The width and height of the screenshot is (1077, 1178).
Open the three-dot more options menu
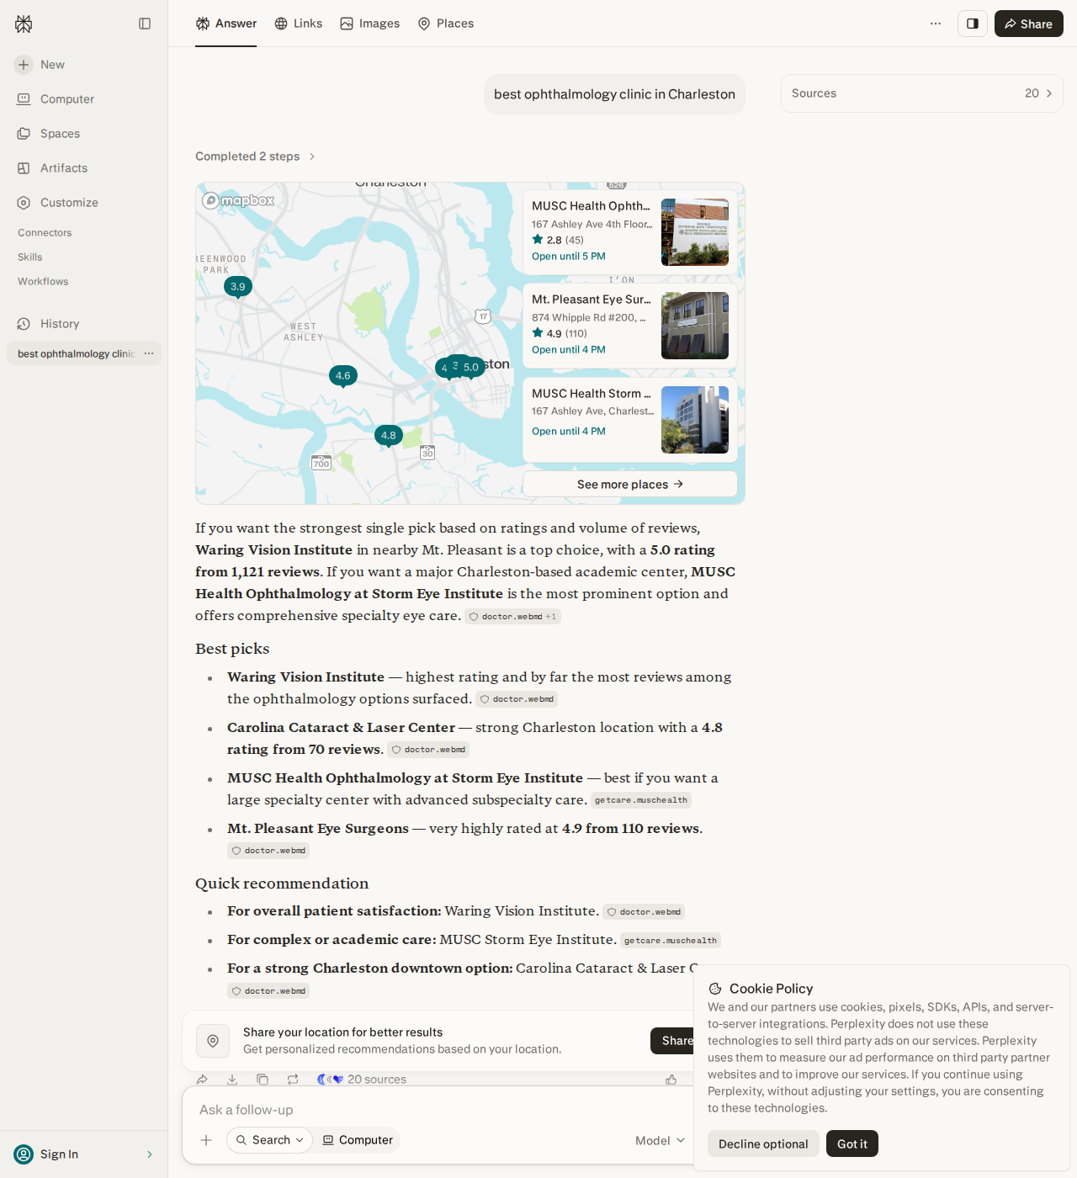[x=936, y=24]
